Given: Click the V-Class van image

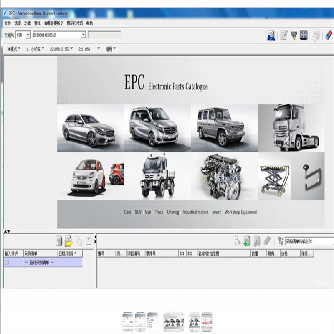Looking at the screenshot, I should (157, 128).
